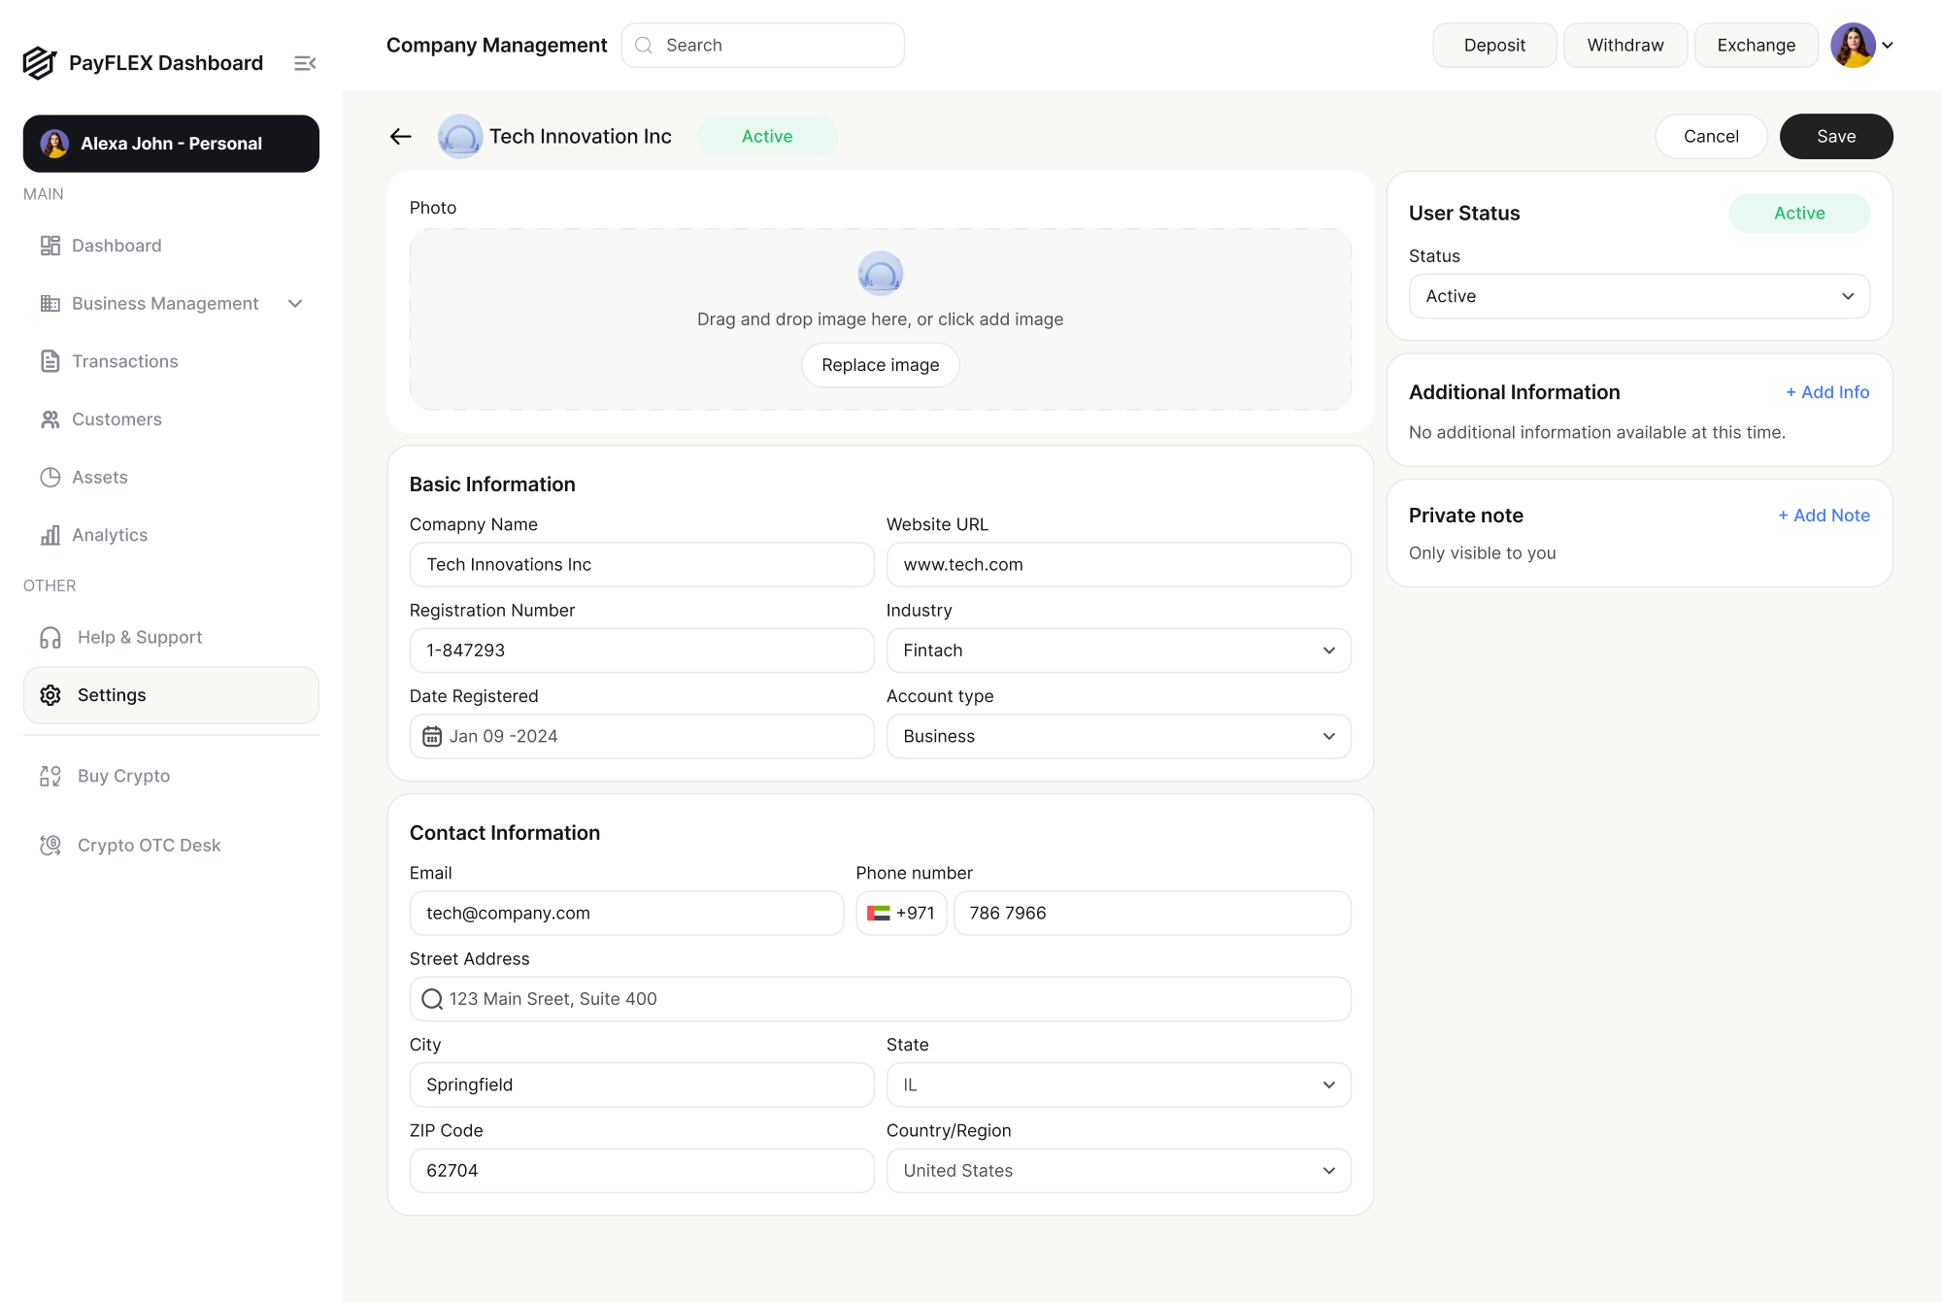Open the Status dropdown in User Status
Viewport: 1942px width, 1303px height.
[x=1638, y=296]
